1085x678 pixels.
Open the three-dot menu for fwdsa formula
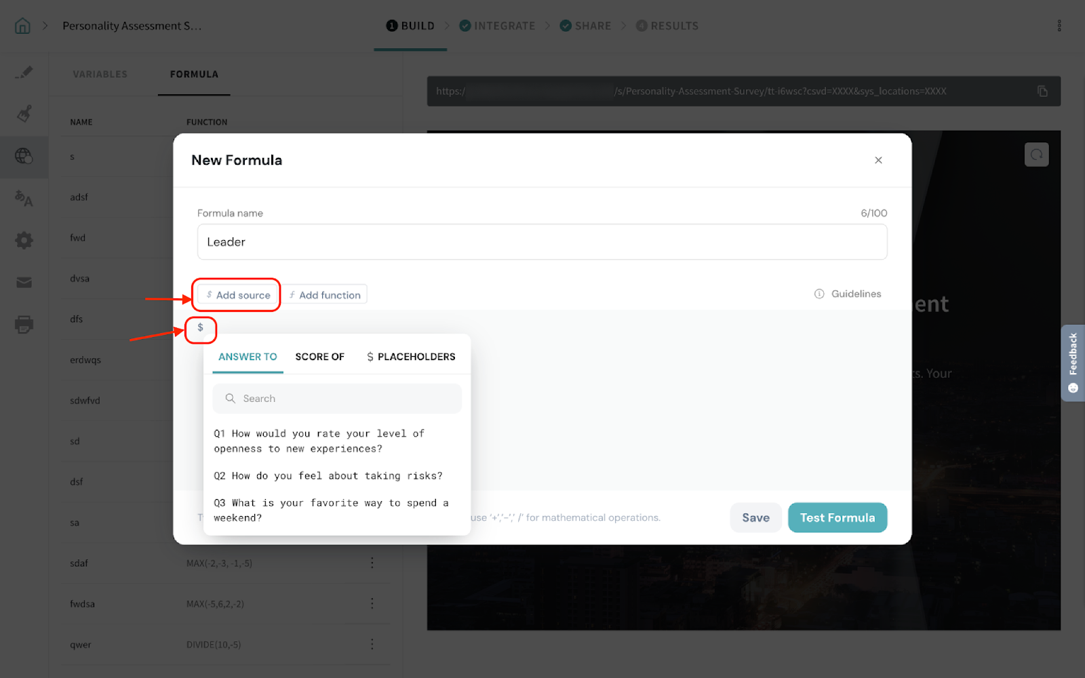pos(372,603)
